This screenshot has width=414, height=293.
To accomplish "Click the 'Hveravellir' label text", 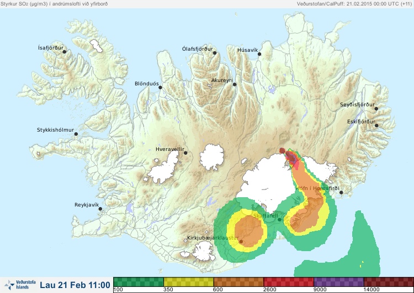I will (170, 149).
